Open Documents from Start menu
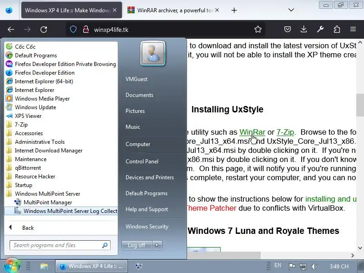The width and height of the screenshot is (364, 273). coord(139,95)
